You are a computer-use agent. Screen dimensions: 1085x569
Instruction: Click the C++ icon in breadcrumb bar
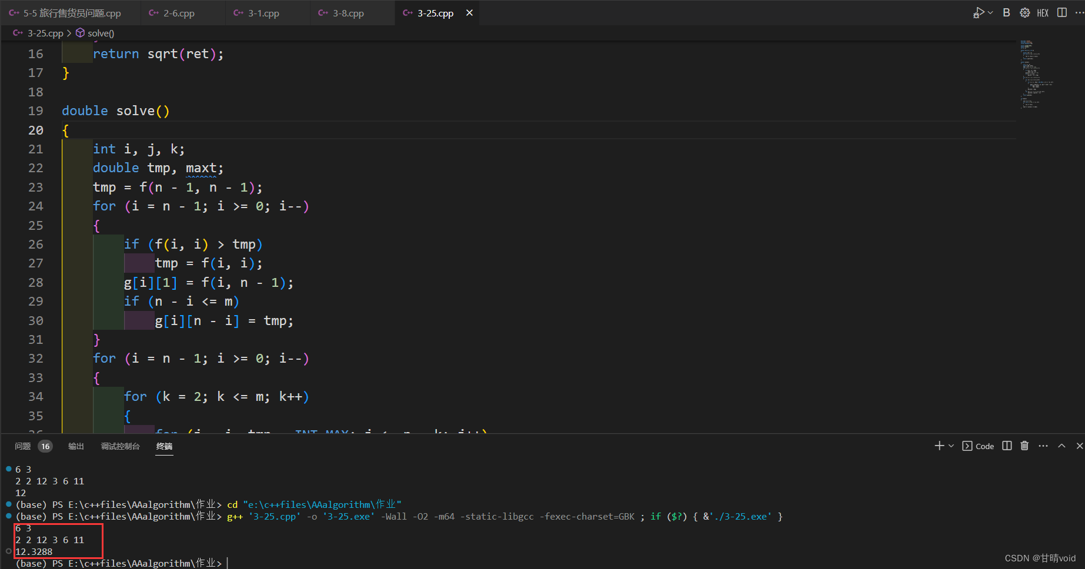pyautogui.click(x=18, y=33)
